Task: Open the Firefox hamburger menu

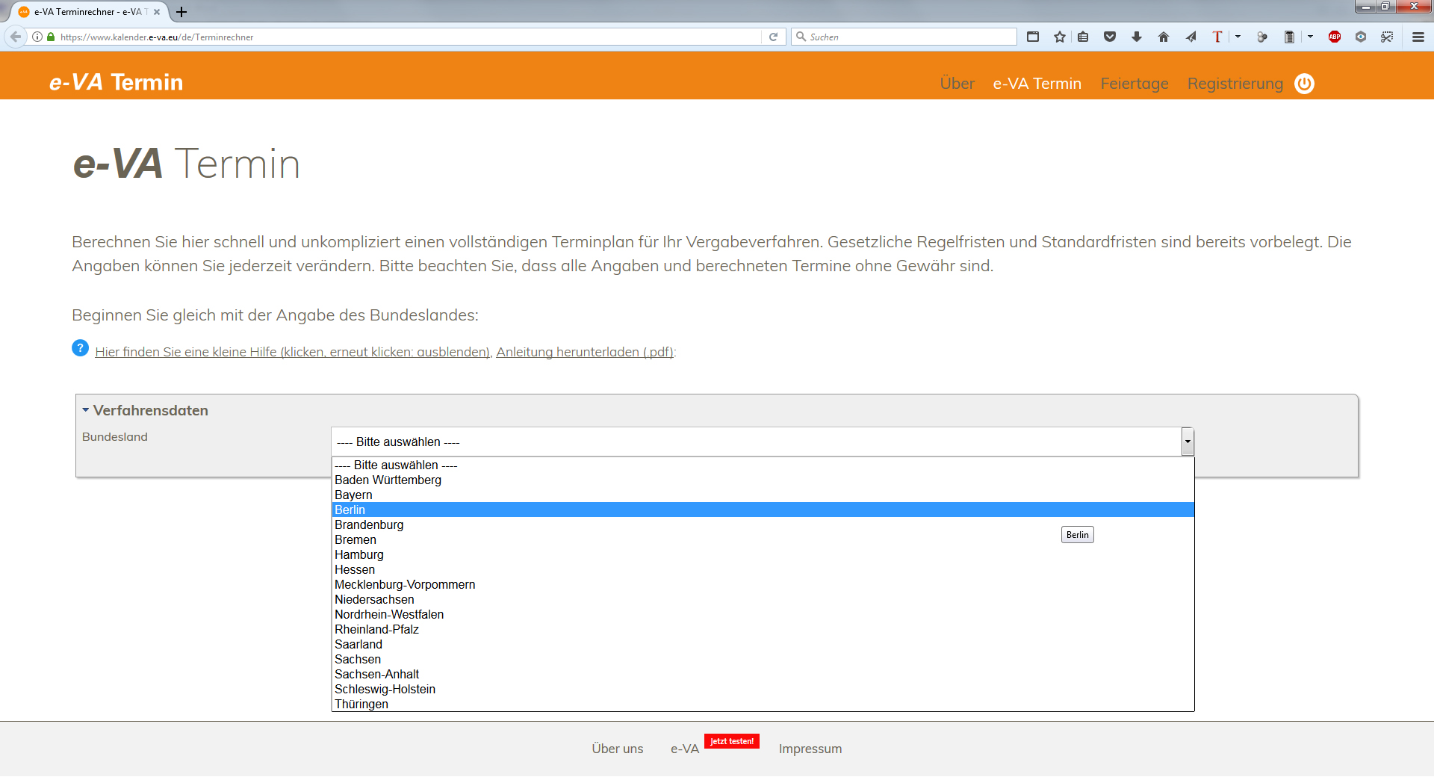Action: (x=1418, y=37)
